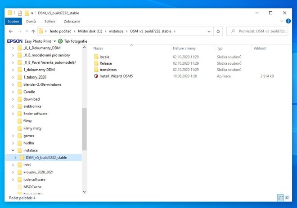
Task: Click instalace breadcrumb segment
Action: coord(116,31)
